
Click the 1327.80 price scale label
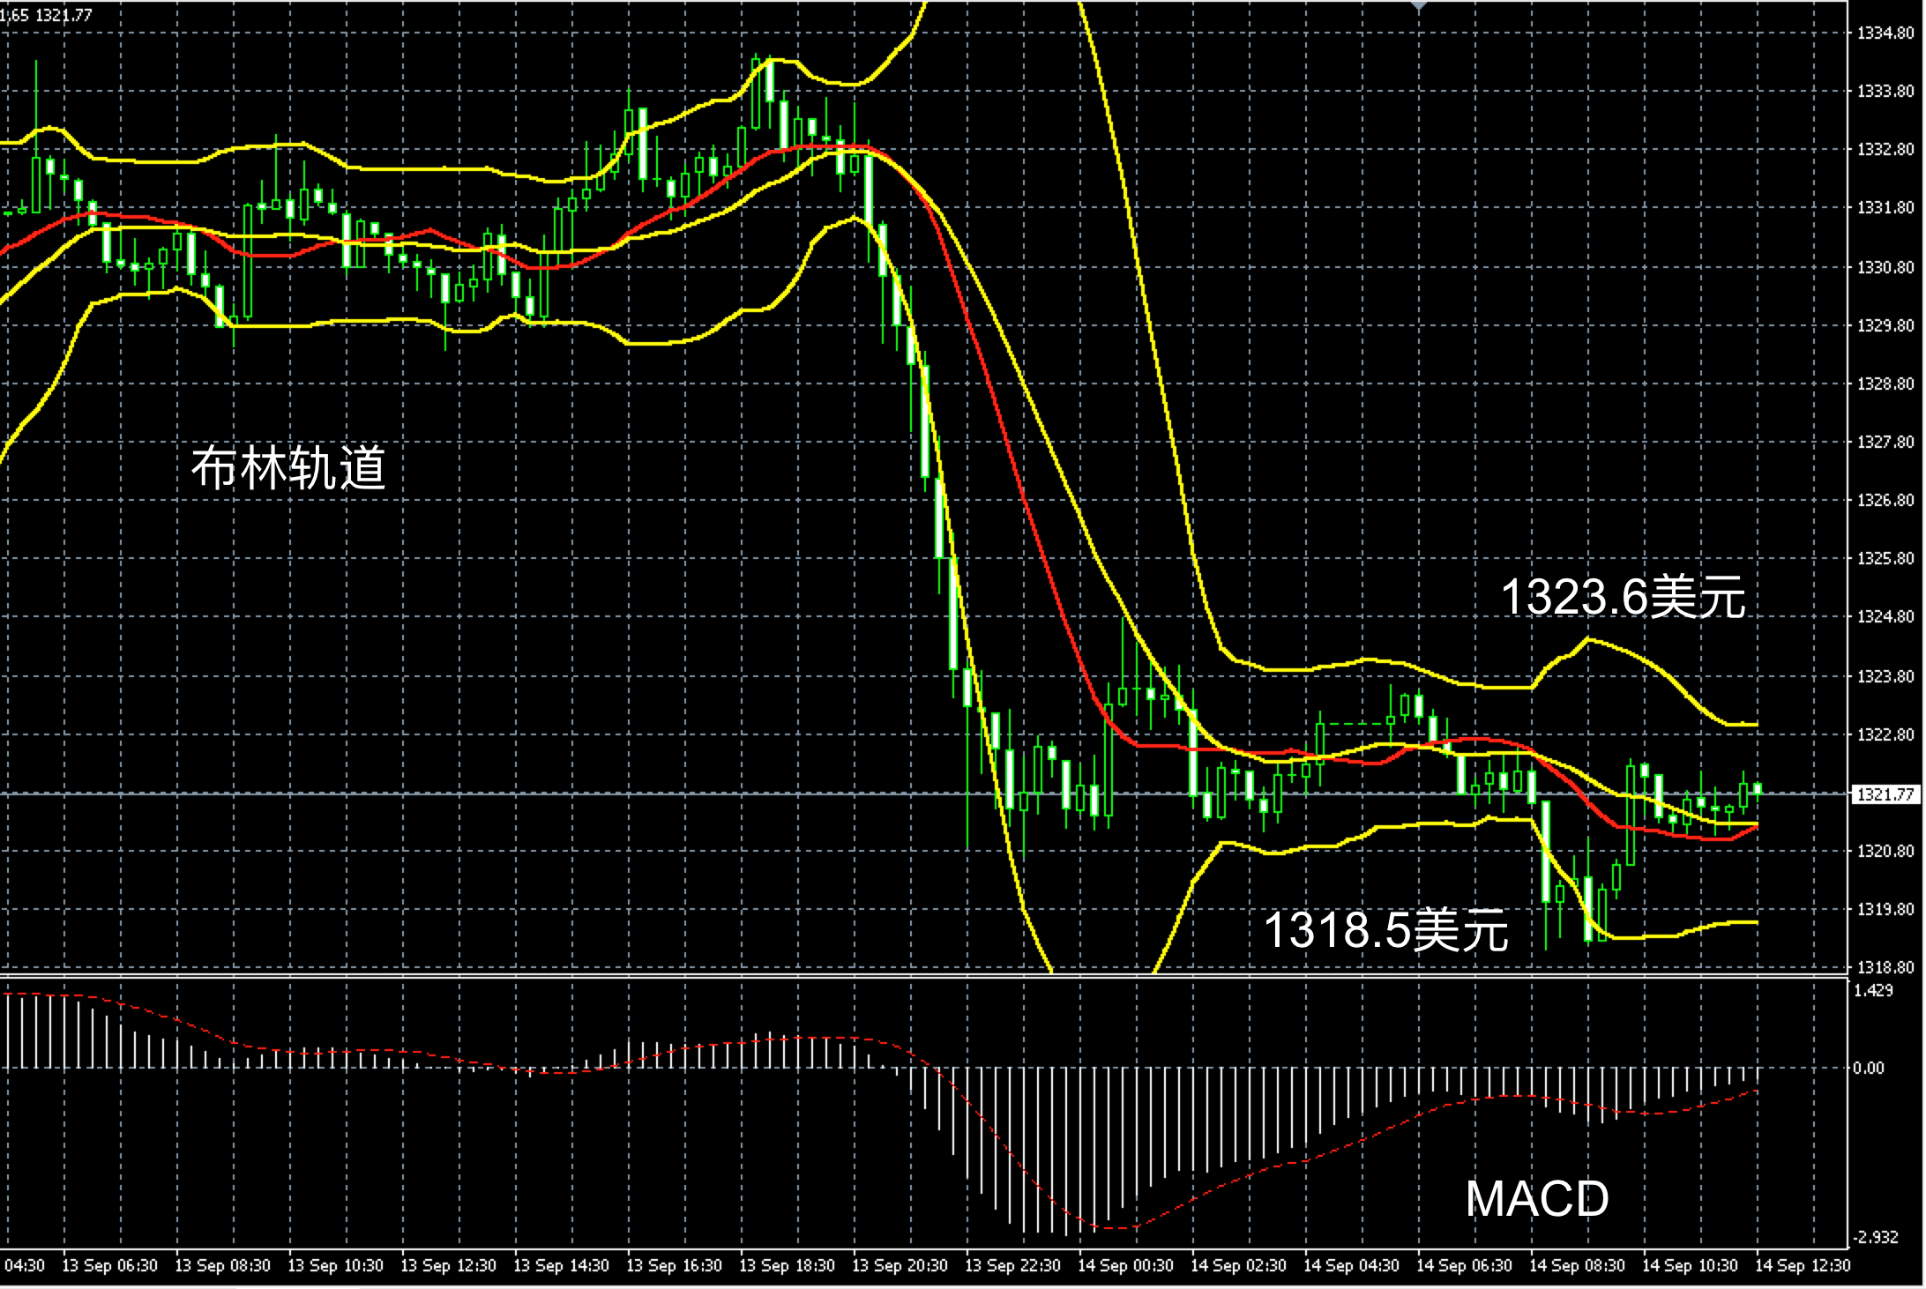coord(1885,442)
